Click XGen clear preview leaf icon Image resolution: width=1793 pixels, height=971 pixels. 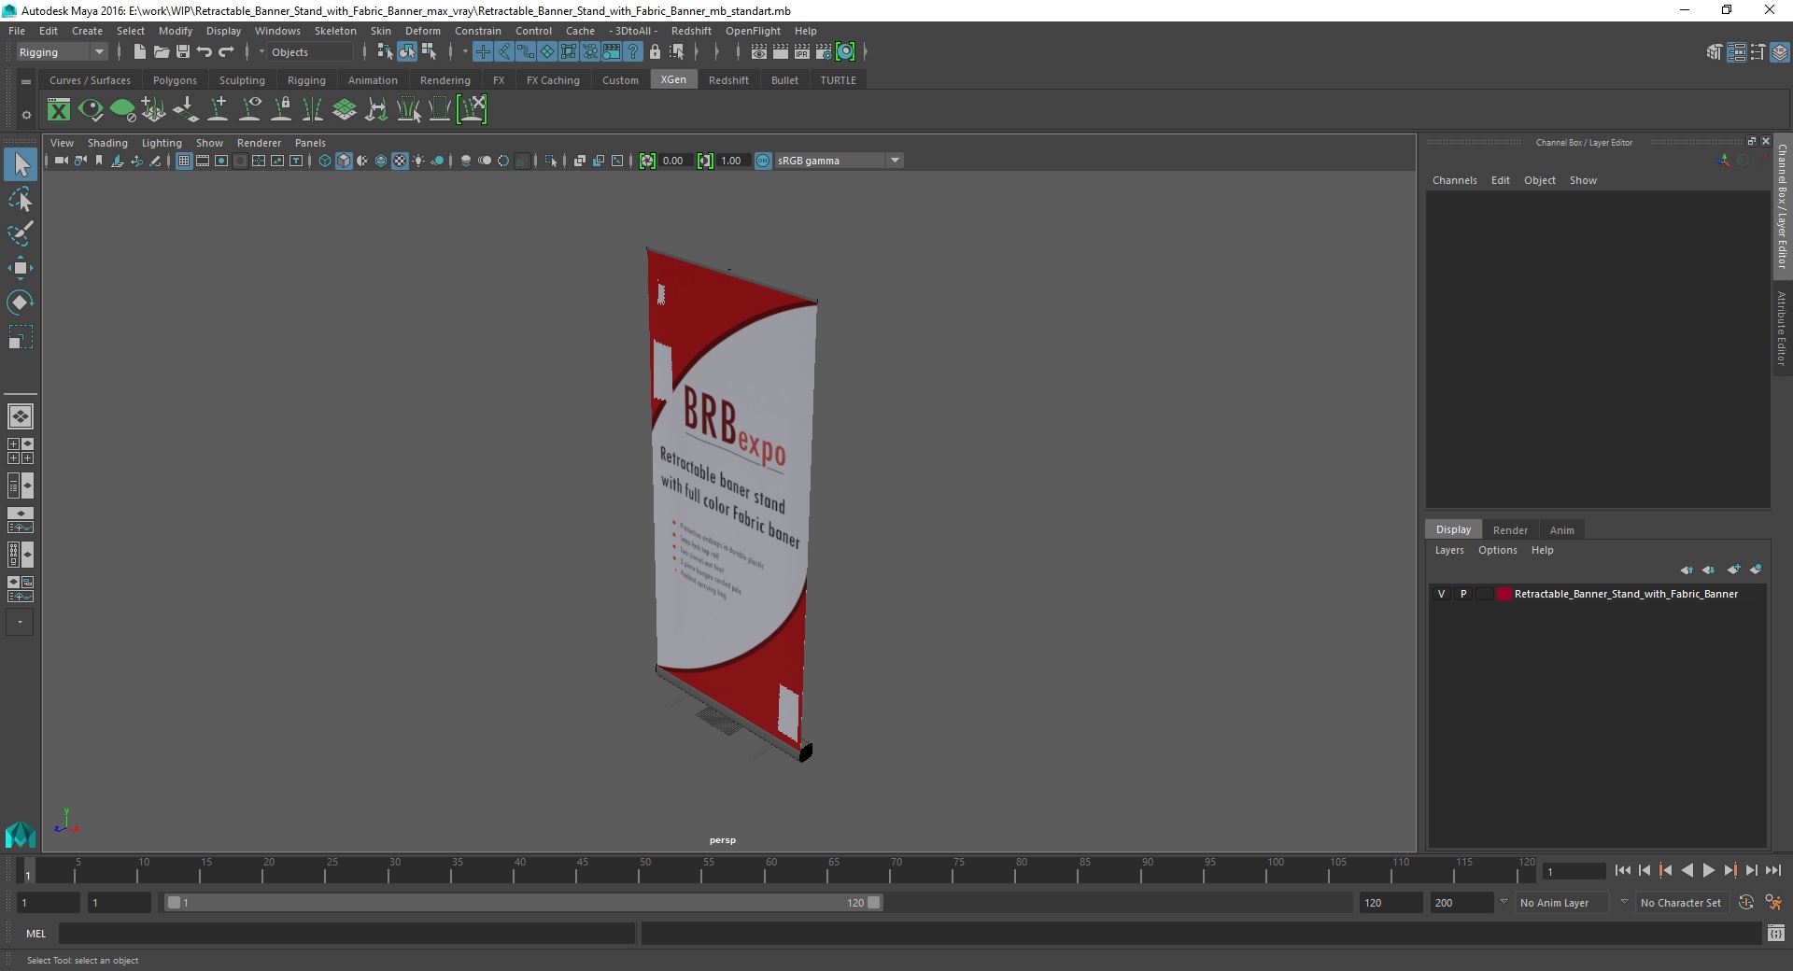[x=122, y=110]
